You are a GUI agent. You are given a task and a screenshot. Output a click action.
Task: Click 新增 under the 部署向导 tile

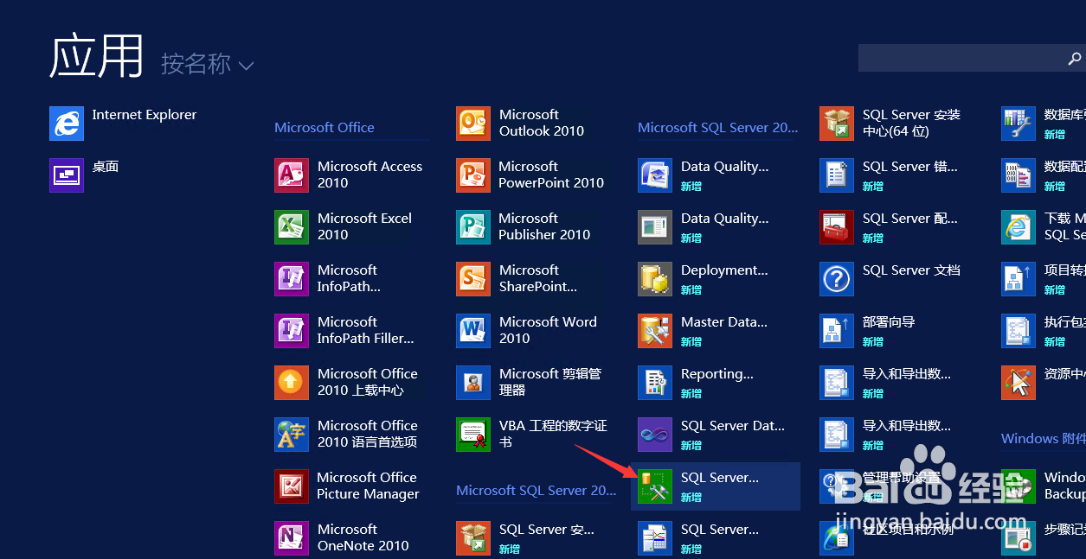click(873, 342)
